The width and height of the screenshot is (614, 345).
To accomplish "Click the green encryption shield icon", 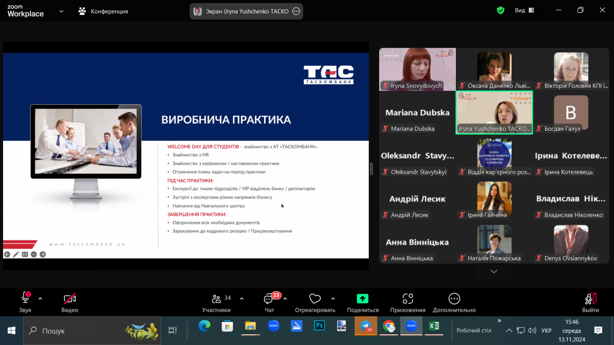I will [500, 10].
